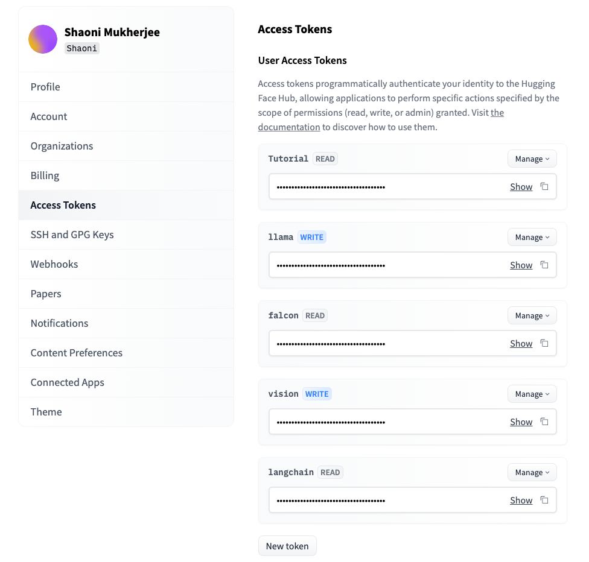Reveal the Tutorial token with Show
The height and width of the screenshot is (562, 589).
pos(521,186)
